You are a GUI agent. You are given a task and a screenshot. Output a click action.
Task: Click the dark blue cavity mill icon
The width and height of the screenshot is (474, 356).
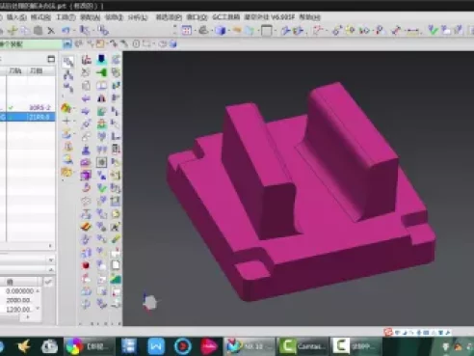[101, 59]
